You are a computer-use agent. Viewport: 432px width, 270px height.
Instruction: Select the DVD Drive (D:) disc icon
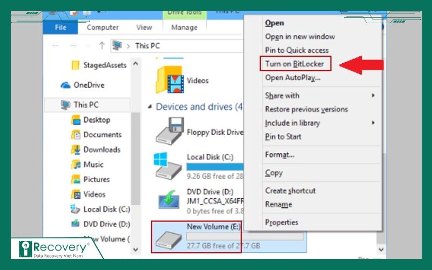pos(169,200)
